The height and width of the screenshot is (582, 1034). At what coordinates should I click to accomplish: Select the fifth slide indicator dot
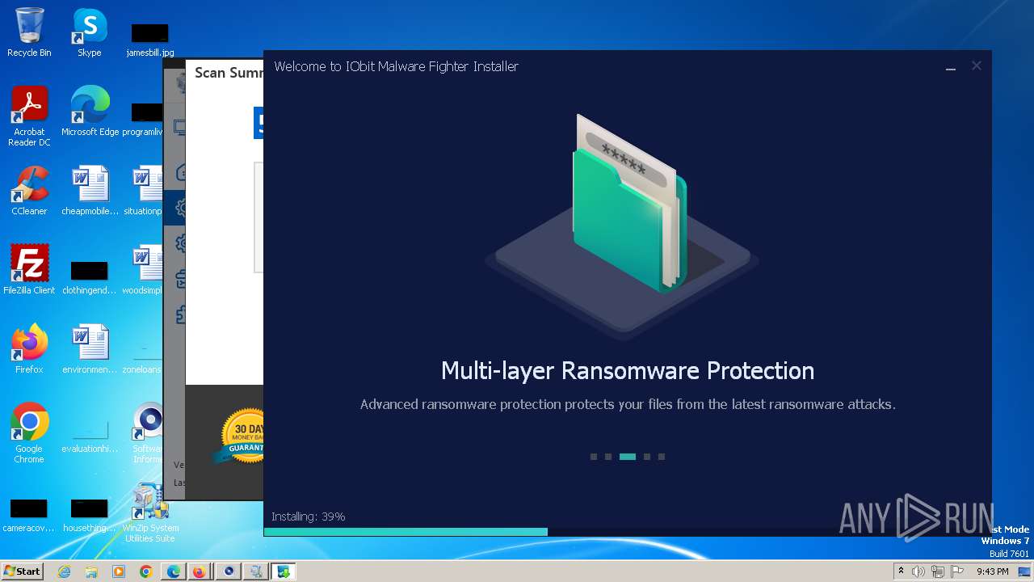click(662, 457)
